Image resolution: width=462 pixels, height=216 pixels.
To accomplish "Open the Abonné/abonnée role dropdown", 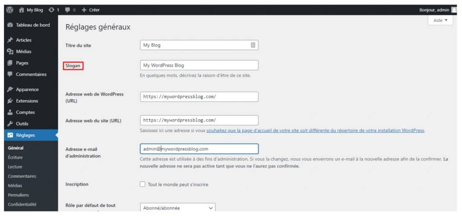I will pos(178,207).
